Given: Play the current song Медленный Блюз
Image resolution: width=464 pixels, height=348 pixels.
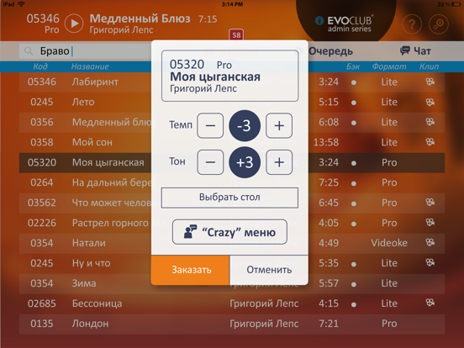Looking at the screenshot, I should [74, 23].
